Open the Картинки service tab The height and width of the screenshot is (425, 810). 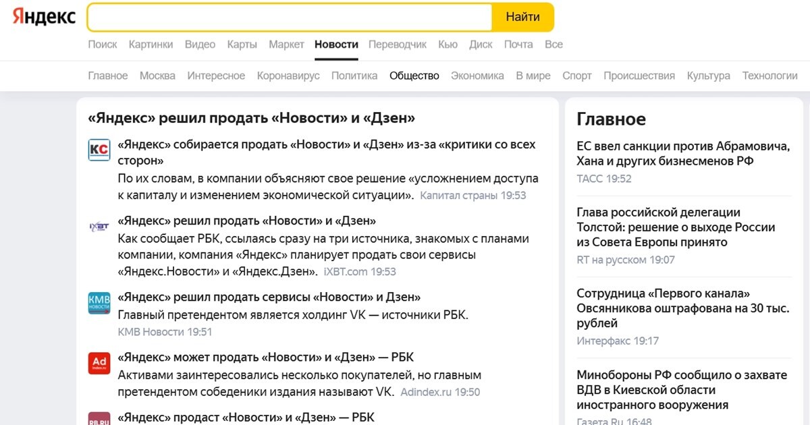coord(151,45)
